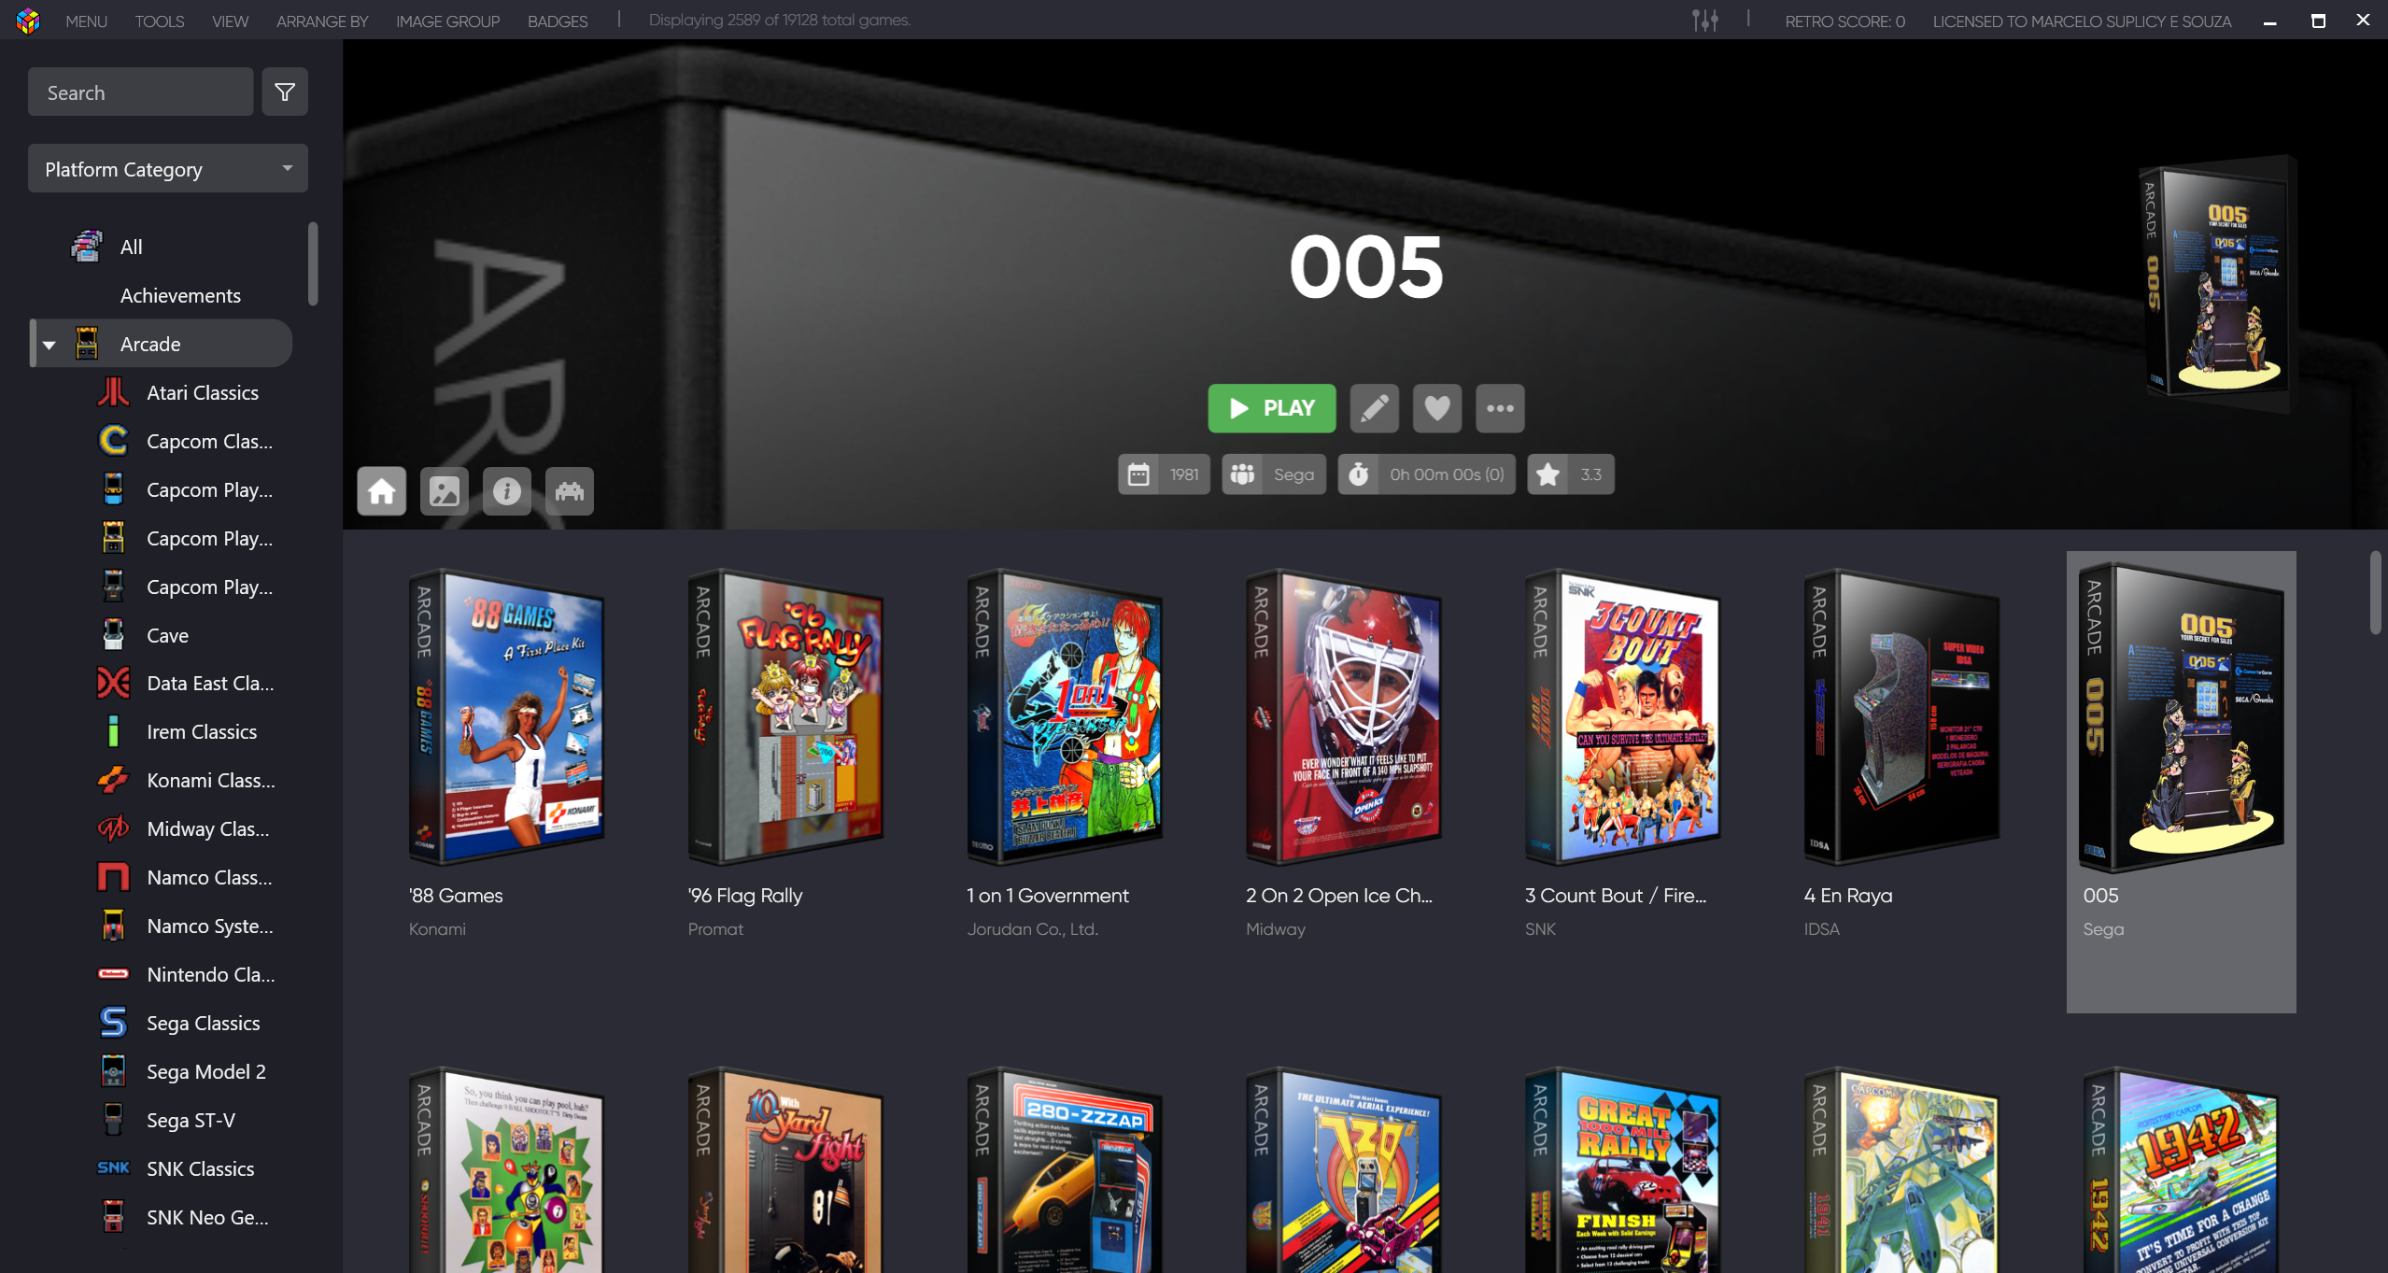This screenshot has height=1273, width=2388.
Task: Select the 10-Yard Fight box art
Action: tap(785, 1170)
